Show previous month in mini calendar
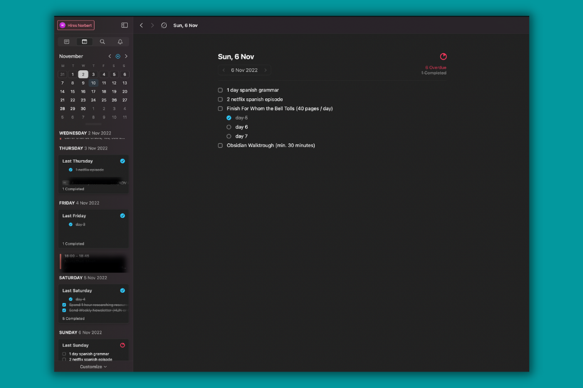583x388 pixels. [x=110, y=56]
